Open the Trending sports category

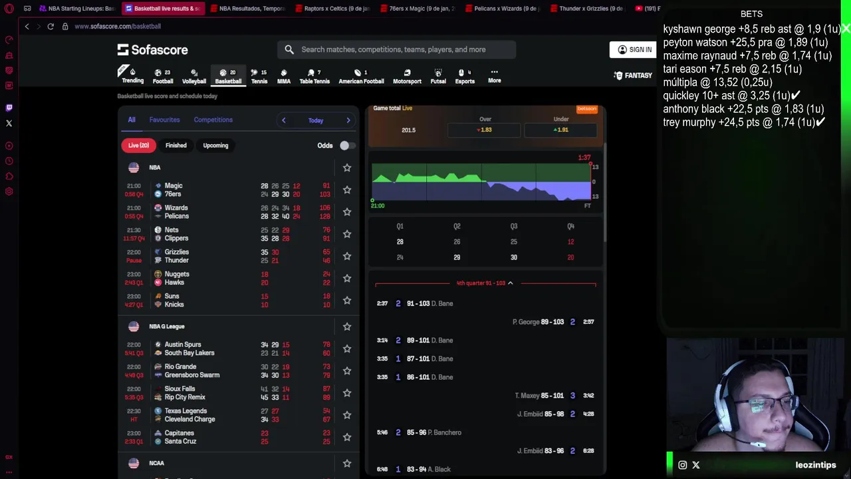(132, 75)
